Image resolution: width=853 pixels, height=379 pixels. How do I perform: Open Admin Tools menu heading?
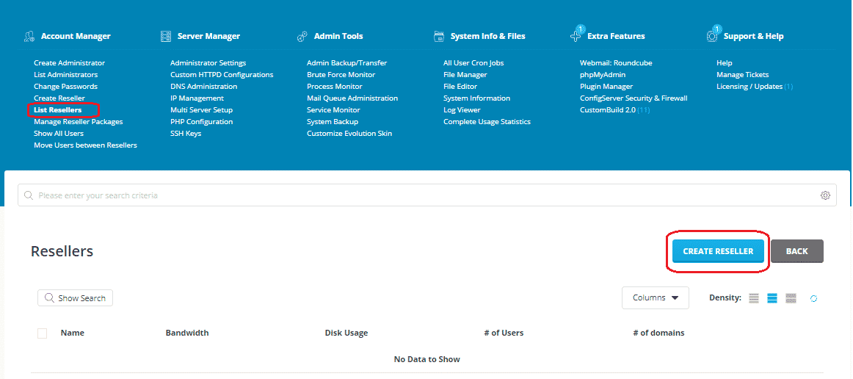point(338,37)
